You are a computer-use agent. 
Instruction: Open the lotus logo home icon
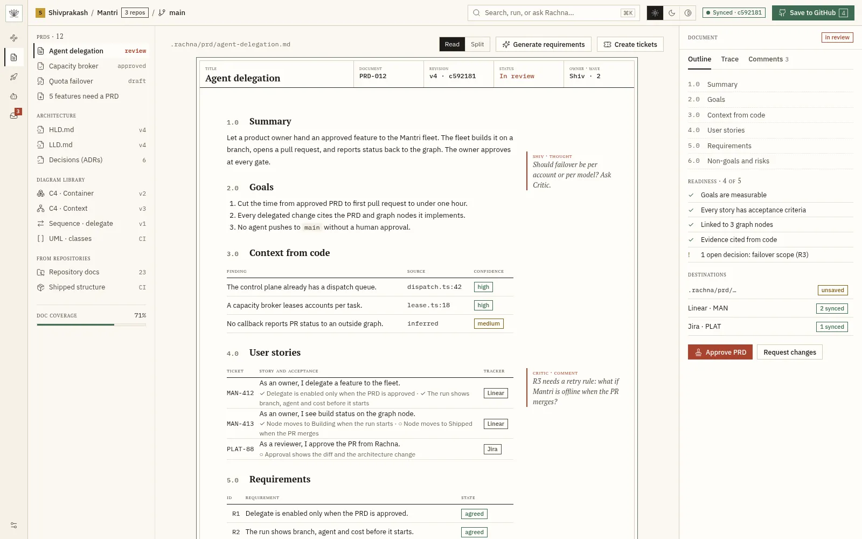(x=14, y=13)
